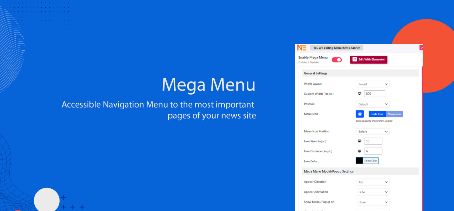454x211 pixels.
Task: Click the "Appear Animation" label
Action: point(316,192)
